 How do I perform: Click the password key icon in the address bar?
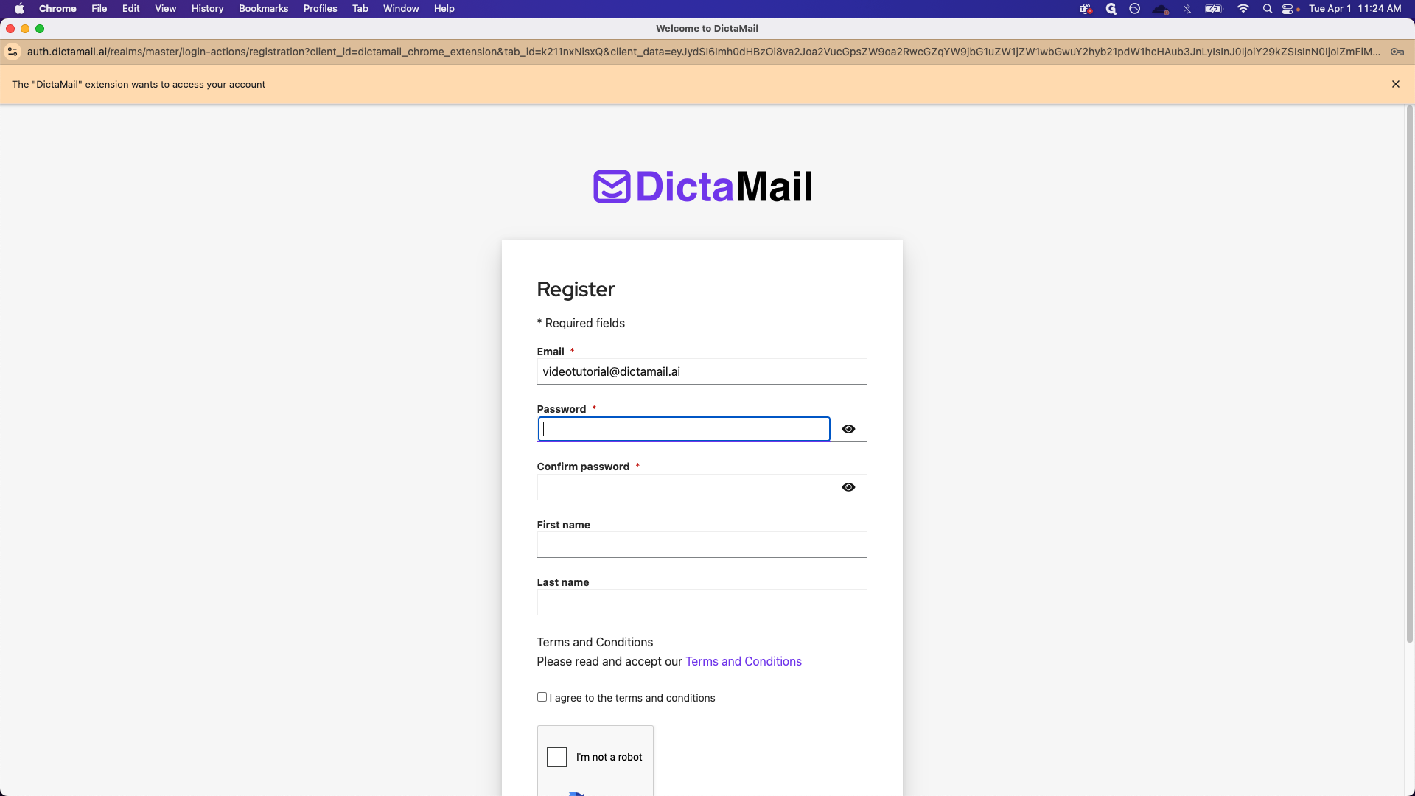click(1397, 52)
